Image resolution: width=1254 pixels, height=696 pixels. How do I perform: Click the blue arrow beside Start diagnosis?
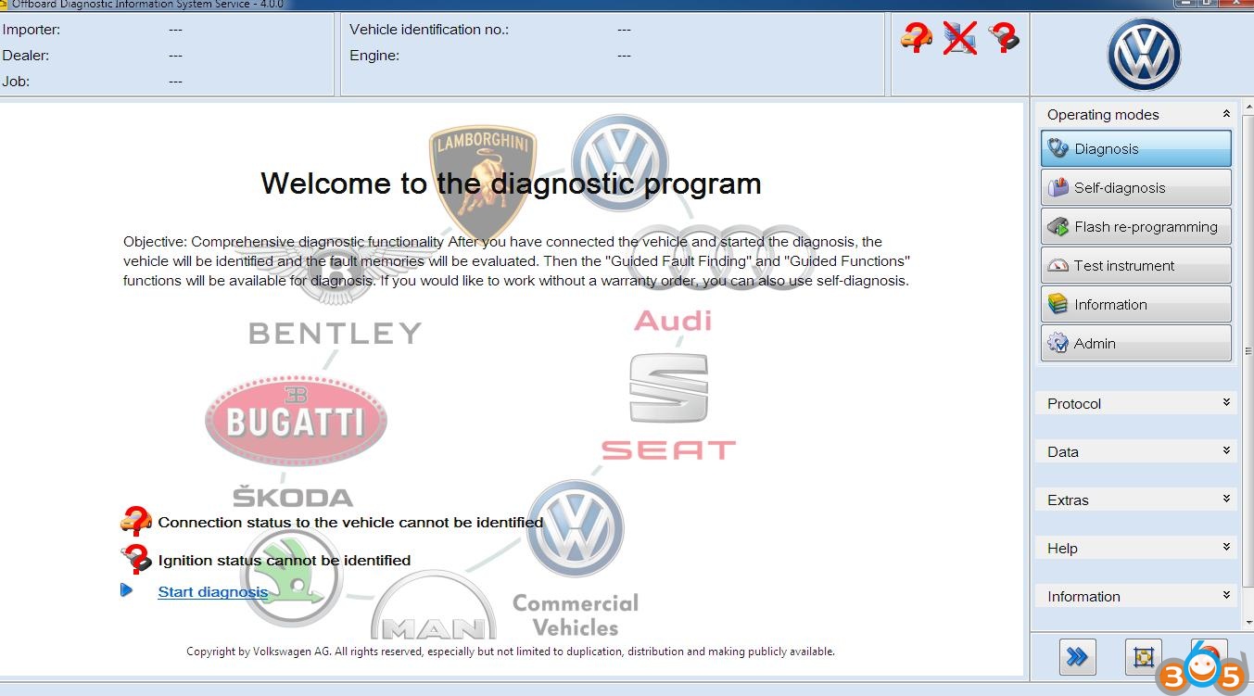point(127,590)
